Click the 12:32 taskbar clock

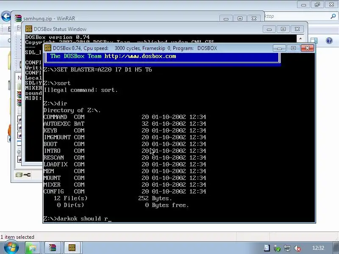pos(318,248)
